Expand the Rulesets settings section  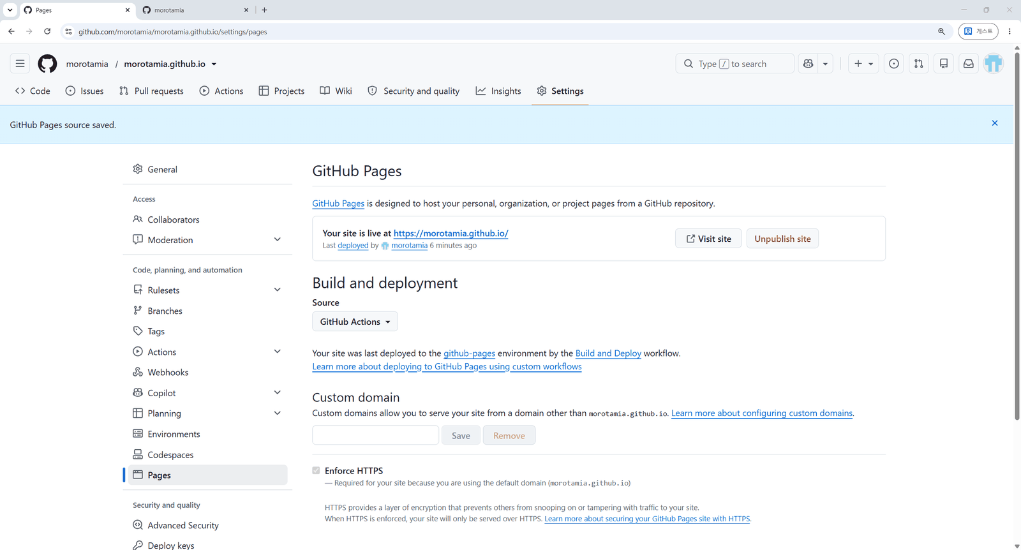278,290
